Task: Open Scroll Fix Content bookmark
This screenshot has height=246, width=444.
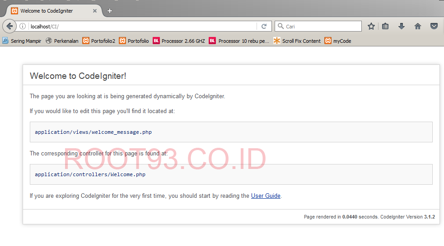Action: coord(297,41)
